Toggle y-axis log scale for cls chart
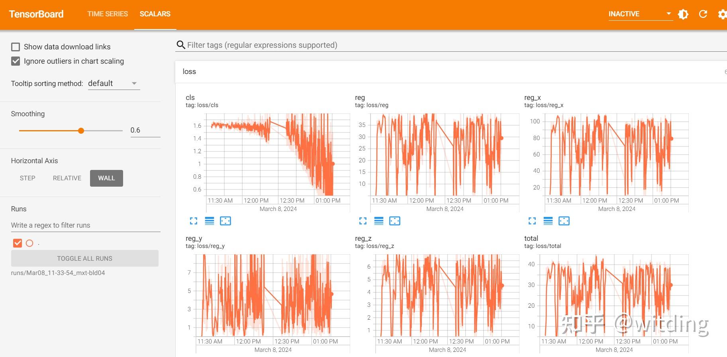 tap(210, 221)
